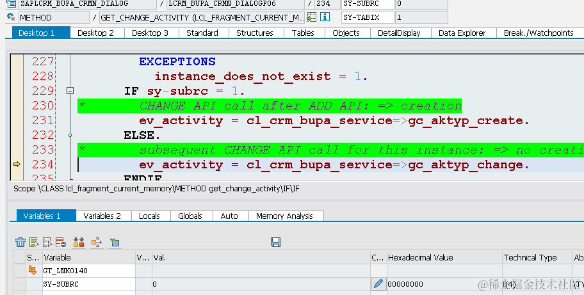Open the Locals tab
This screenshot has width=584, height=295.
point(149,216)
